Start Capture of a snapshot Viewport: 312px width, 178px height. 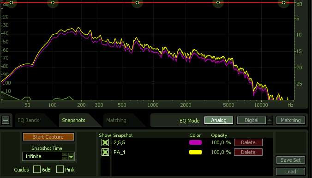[x=48, y=137]
